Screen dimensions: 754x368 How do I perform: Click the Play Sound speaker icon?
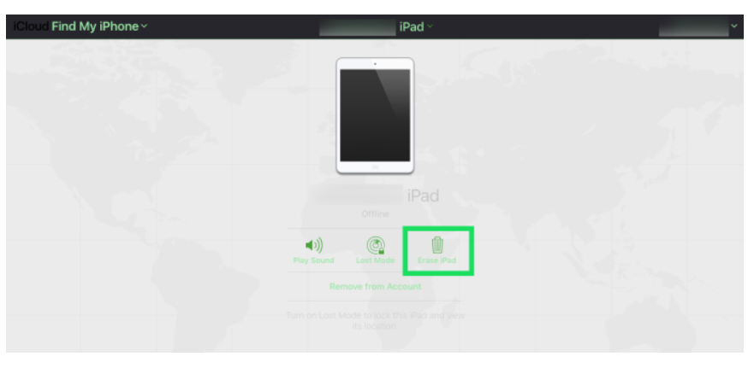[x=313, y=245]
